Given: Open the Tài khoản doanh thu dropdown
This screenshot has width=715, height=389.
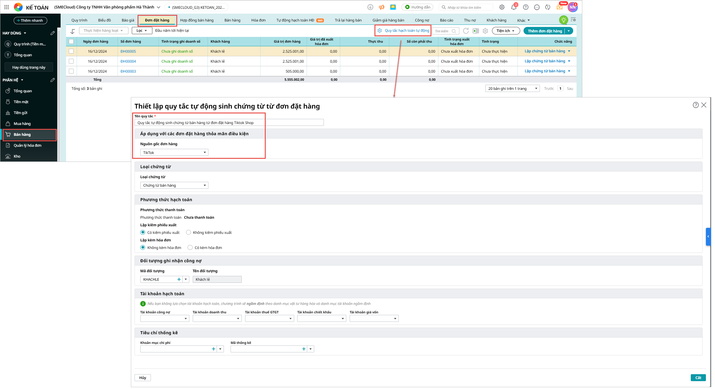Looking at the screenshot, I should click(217, 319).
